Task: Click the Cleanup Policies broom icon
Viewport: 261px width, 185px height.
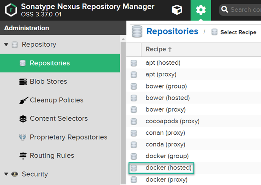Action: [x=24, y=100]
